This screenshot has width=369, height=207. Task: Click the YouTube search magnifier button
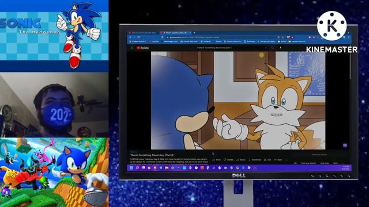tap(273, 48)
